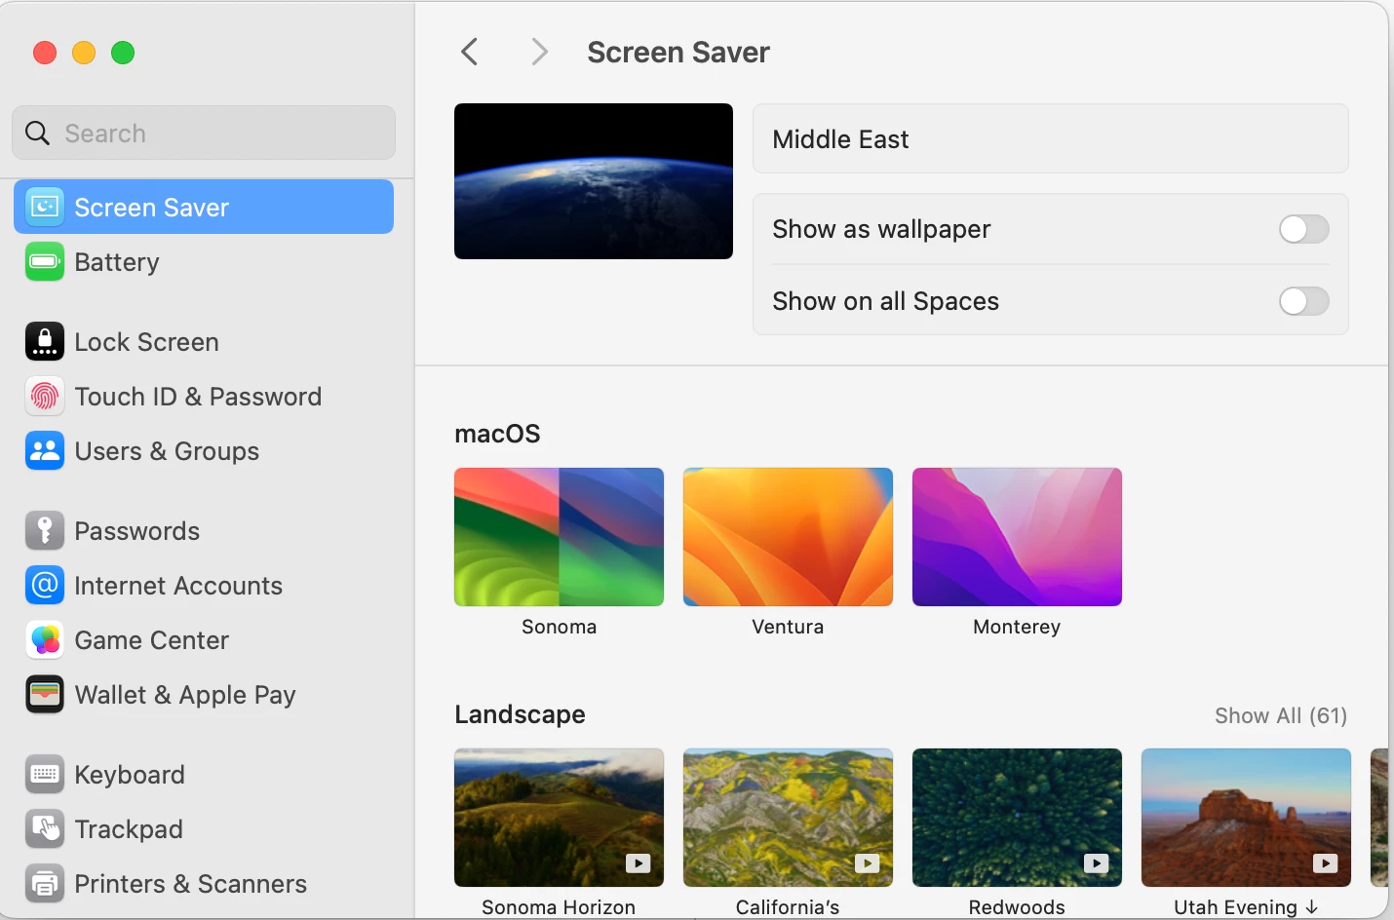Open Passwords using its key icon
The height and width of the screenshot is (920, 1394).
[x=45, y=530]
